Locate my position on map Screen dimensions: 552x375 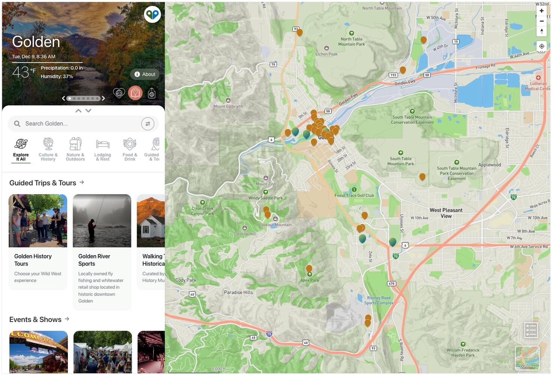[541, 46]
